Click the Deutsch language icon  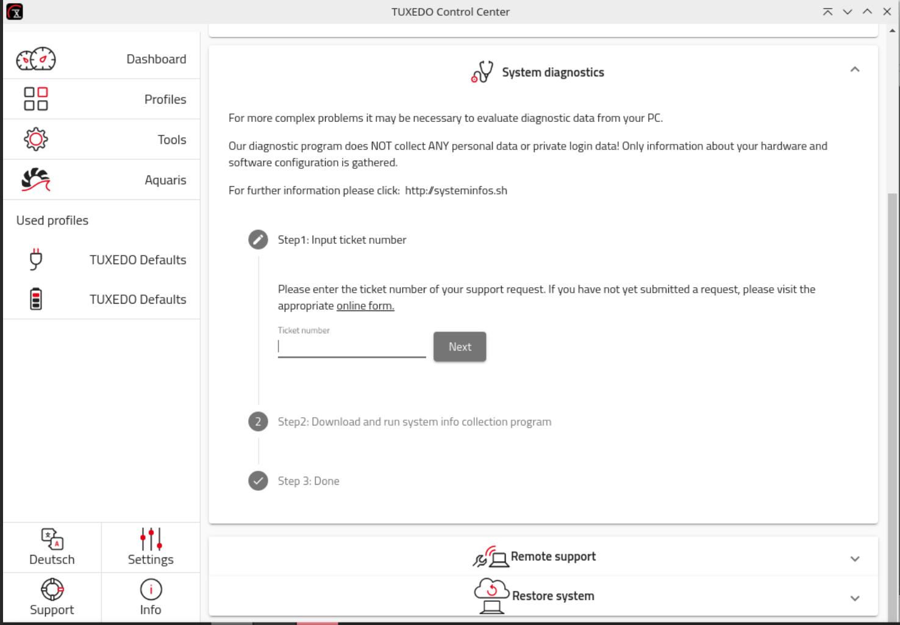[52, 539]
